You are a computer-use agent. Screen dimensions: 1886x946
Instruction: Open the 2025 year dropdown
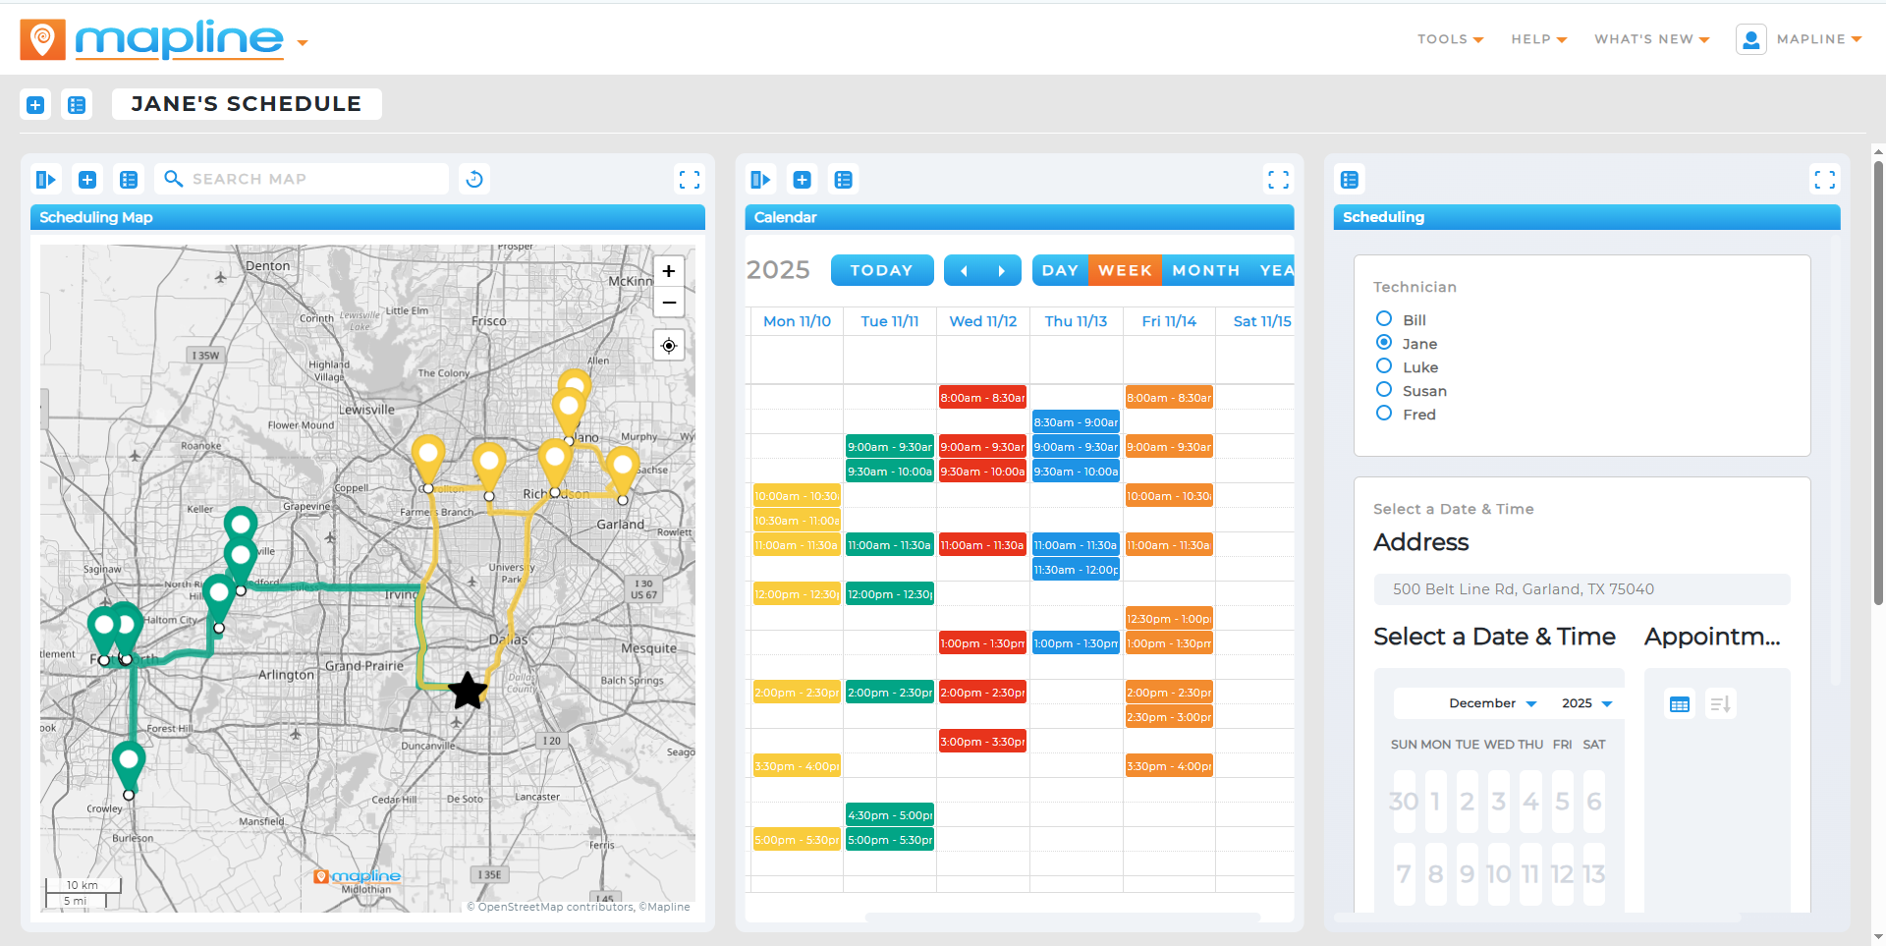point(1584,702)
